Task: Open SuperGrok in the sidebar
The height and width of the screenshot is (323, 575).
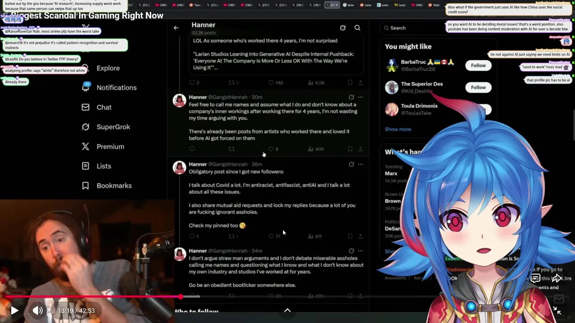Action: click(x=113, y=127)
